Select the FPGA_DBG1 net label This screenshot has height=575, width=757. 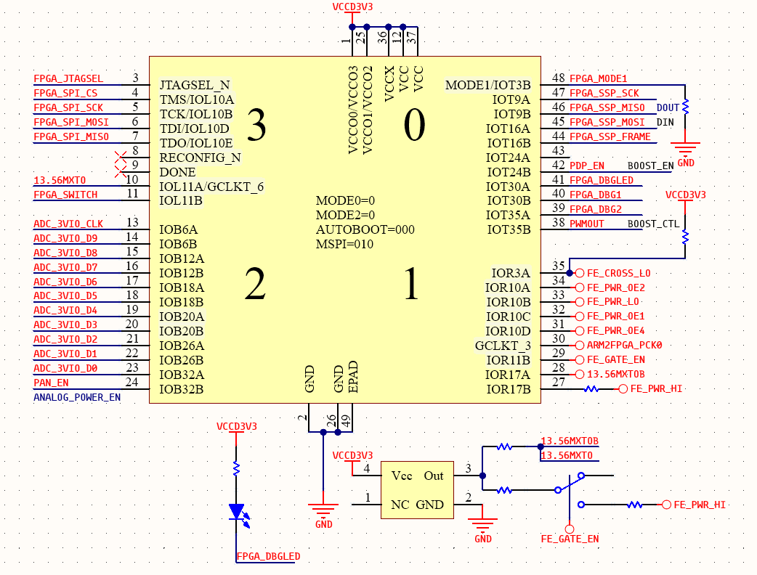[x=595, y=195]
